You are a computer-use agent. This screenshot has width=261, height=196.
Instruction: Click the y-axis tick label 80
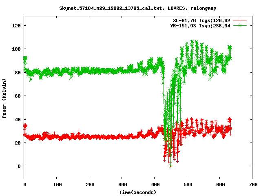point(18,73)
